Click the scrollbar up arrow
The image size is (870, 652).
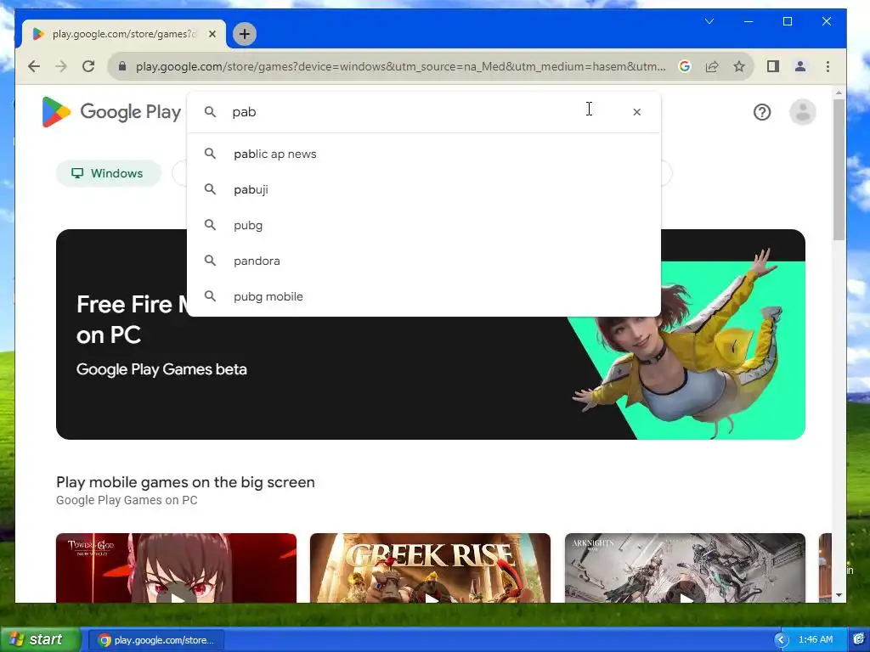pyautogui.click(x=839, y=93)
